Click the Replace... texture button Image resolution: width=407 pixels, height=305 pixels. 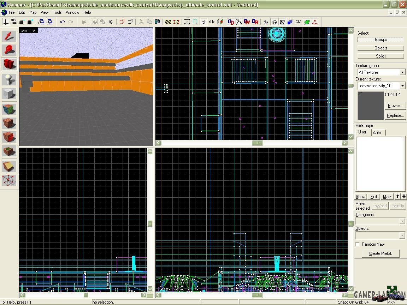[395, 115]
